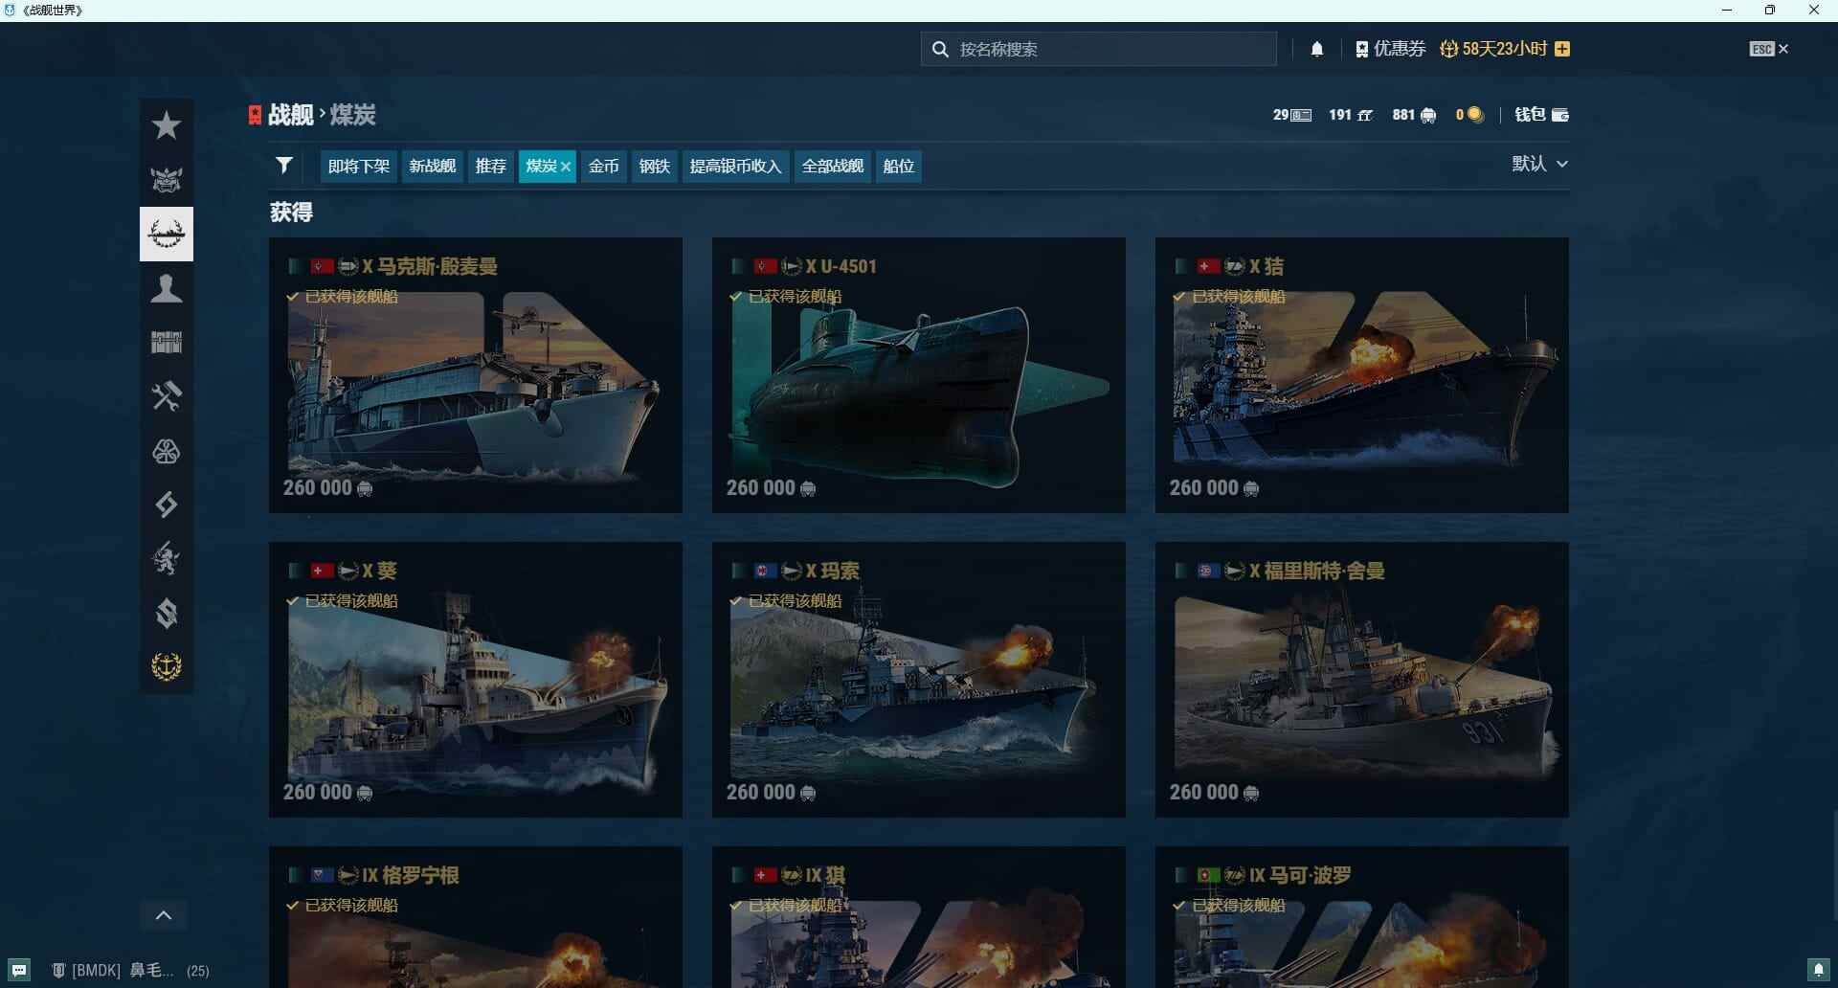Click the 260 000 price on 马克斯·殷麦曼

coord(327,488)
